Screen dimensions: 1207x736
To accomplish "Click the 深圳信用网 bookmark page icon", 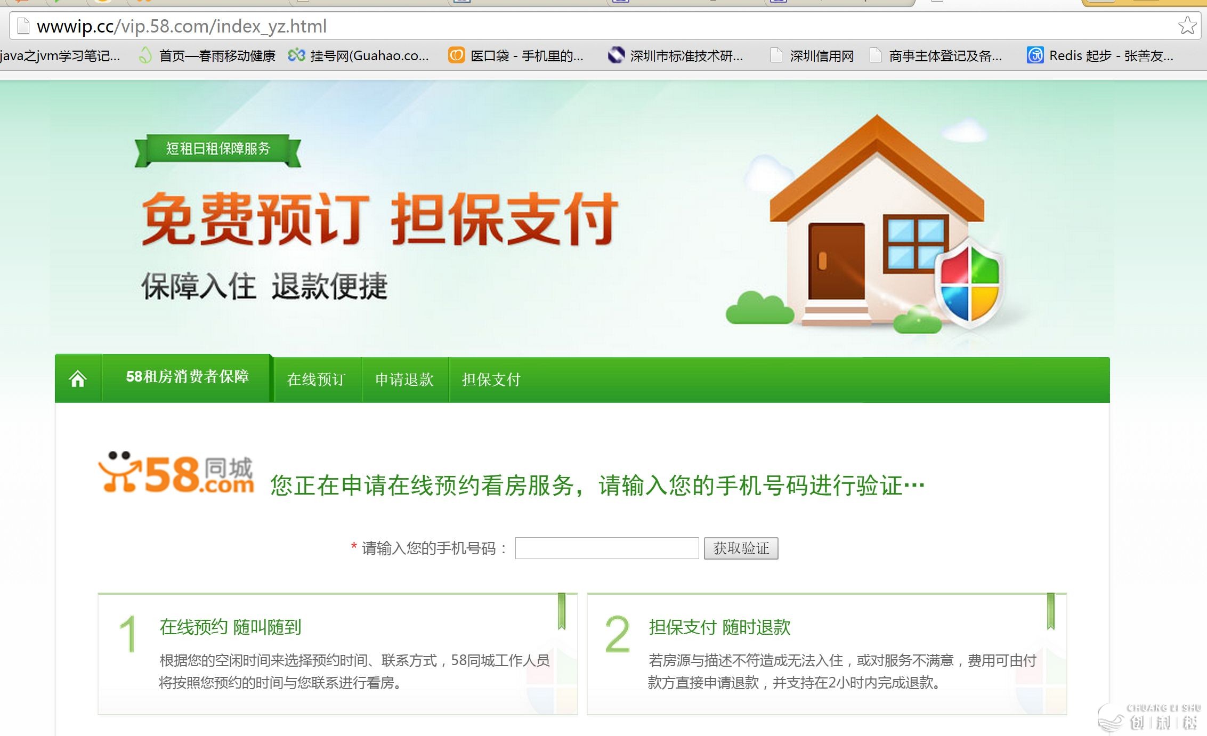I will [776, 55].
